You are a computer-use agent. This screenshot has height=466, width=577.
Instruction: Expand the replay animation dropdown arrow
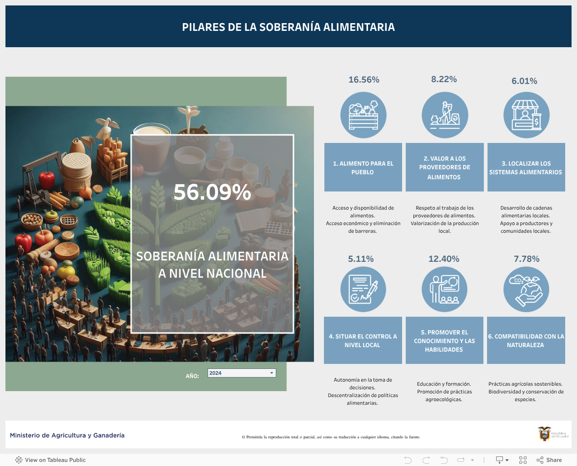click(473, 460)
